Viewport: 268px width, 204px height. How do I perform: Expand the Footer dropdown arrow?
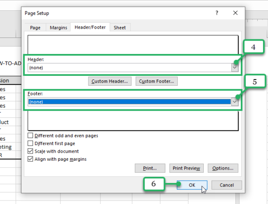[234, 102]
